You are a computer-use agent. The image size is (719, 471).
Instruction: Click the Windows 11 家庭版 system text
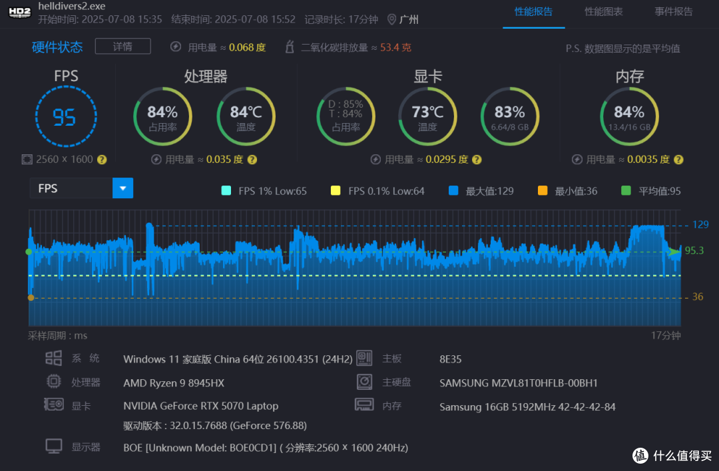(x=238, y=359)
